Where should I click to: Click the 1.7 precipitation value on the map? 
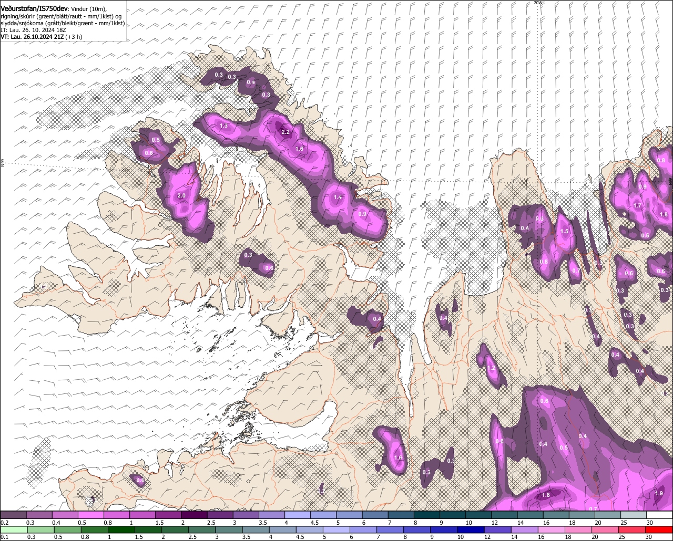click(638, 206)
